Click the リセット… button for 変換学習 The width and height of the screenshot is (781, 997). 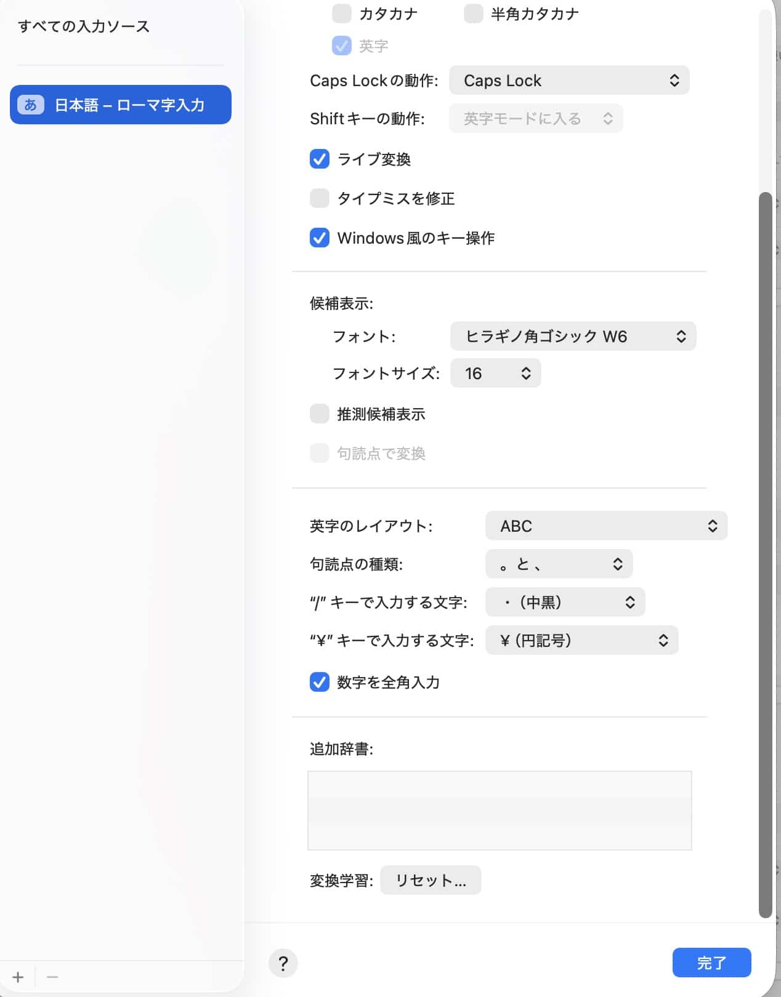(431, 881)
